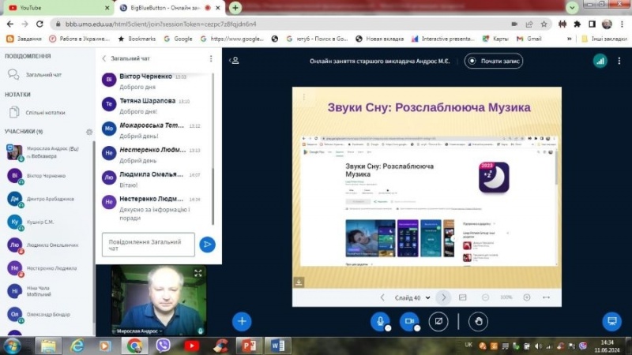
Task: Open Viber from the taskbar
Action: [163, 346]
